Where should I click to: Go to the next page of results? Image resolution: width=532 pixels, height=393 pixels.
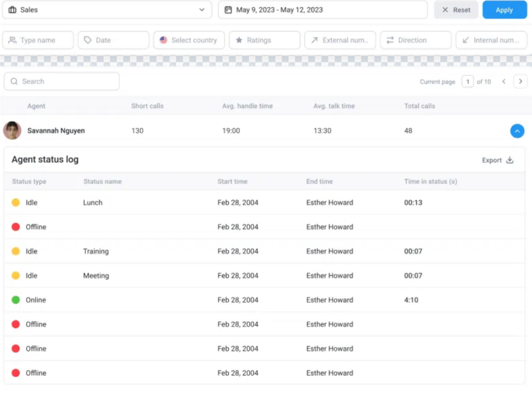(520, 82)
